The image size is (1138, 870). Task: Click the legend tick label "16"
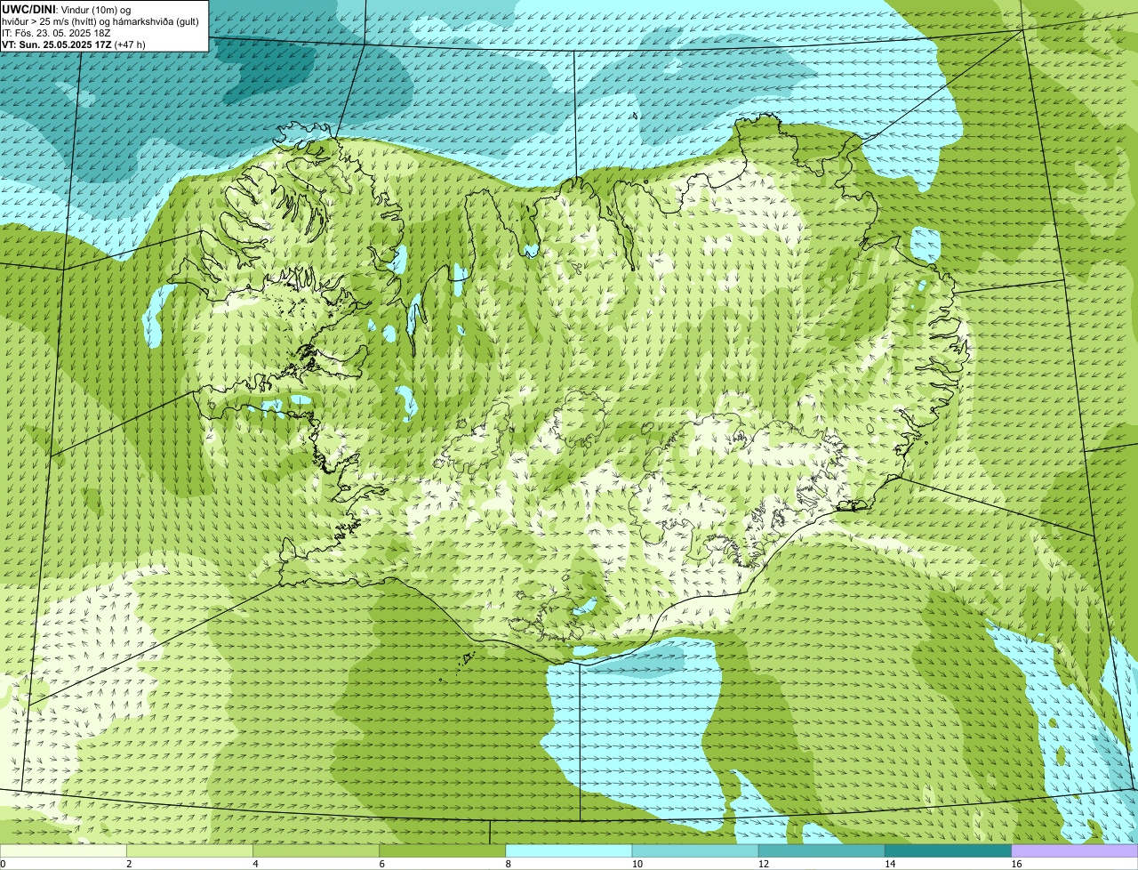pyautogui.click(x=1017, y=864)
